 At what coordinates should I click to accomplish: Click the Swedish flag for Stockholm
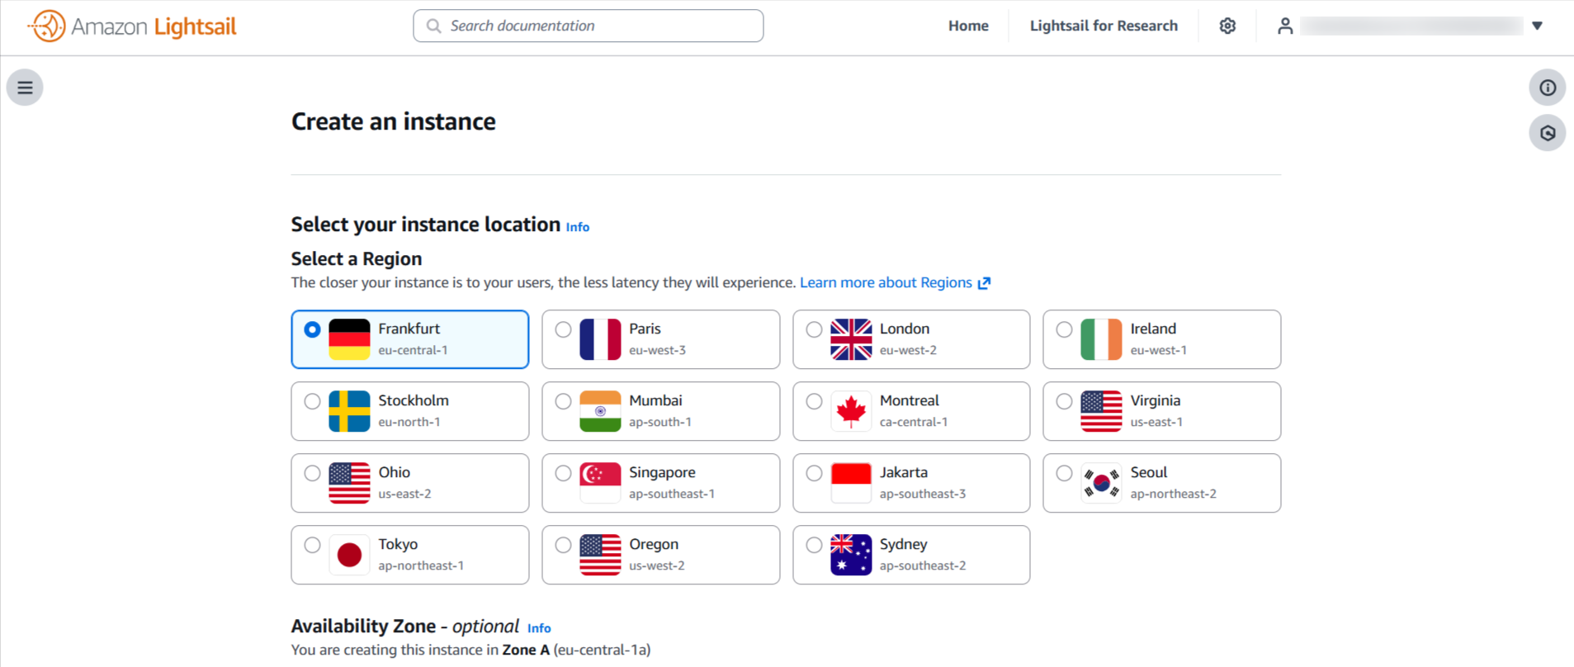tap(349, 411)
